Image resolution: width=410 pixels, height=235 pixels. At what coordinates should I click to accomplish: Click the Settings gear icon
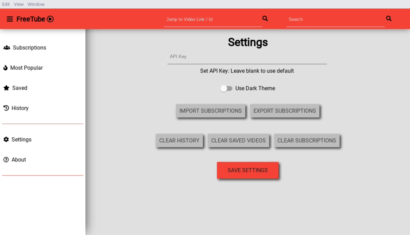point(6,139)
